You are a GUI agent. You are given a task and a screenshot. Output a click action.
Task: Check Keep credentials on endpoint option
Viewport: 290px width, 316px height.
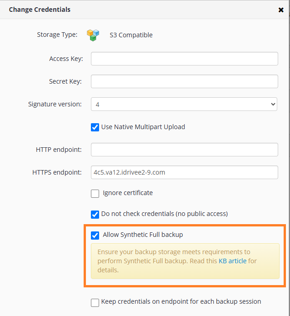(x=95, y=302)
